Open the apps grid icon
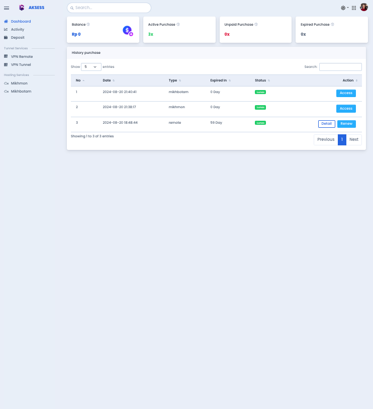This screenshot has height=409, width=373. [354, 8]
